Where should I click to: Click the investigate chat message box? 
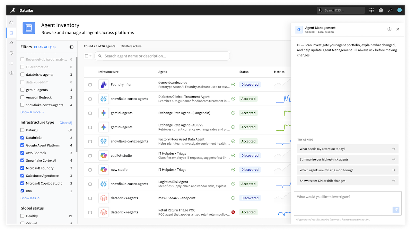[x=348, y=203]
